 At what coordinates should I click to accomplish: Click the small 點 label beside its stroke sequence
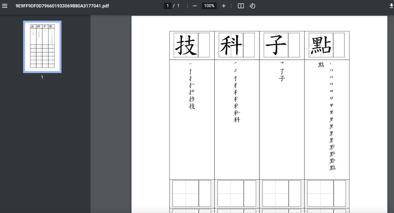(321, 65)
